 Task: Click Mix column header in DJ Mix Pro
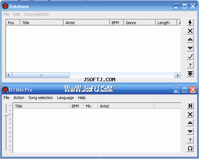pos(91,106)
